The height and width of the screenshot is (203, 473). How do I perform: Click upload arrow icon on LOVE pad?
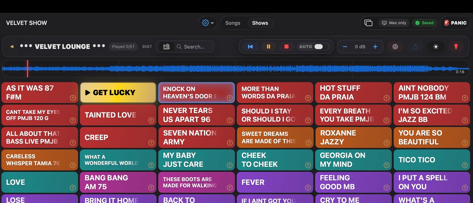pyautogui.click(x=73, y=188)
